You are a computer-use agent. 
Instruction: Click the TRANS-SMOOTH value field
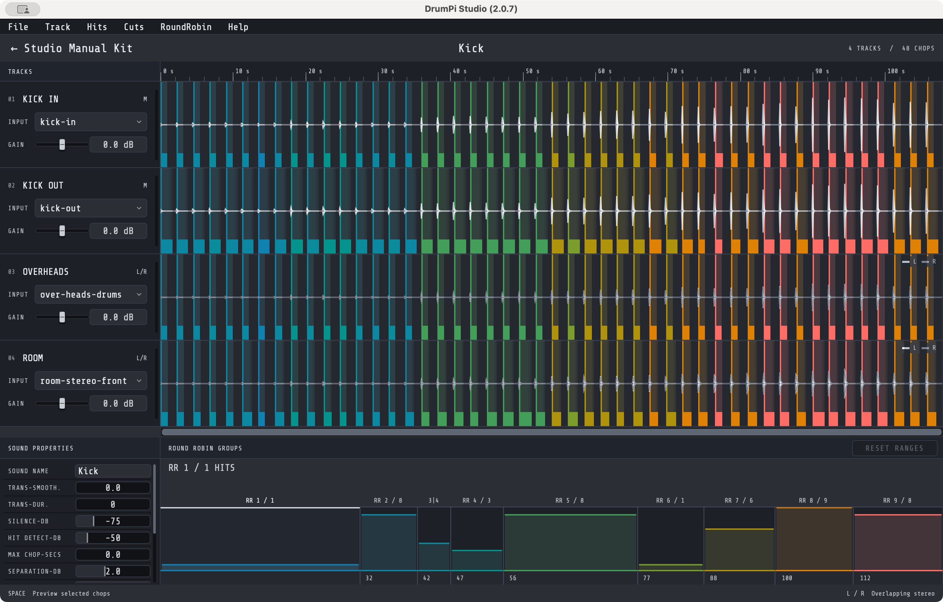point(113,488)
